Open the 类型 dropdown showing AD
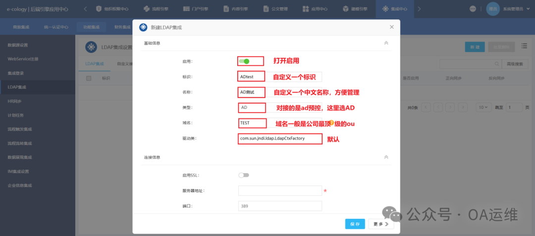This screenshot has width=535, height=236. (252, 107)
